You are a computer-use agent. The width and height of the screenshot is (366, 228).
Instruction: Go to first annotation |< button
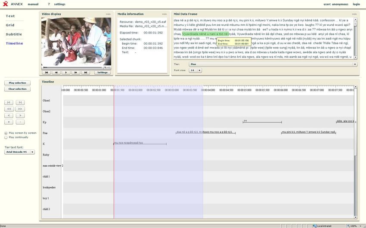[9, 102]
